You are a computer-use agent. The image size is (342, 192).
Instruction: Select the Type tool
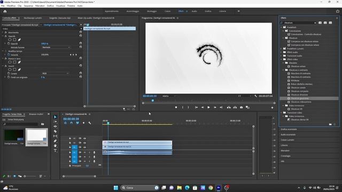point(55,150)
